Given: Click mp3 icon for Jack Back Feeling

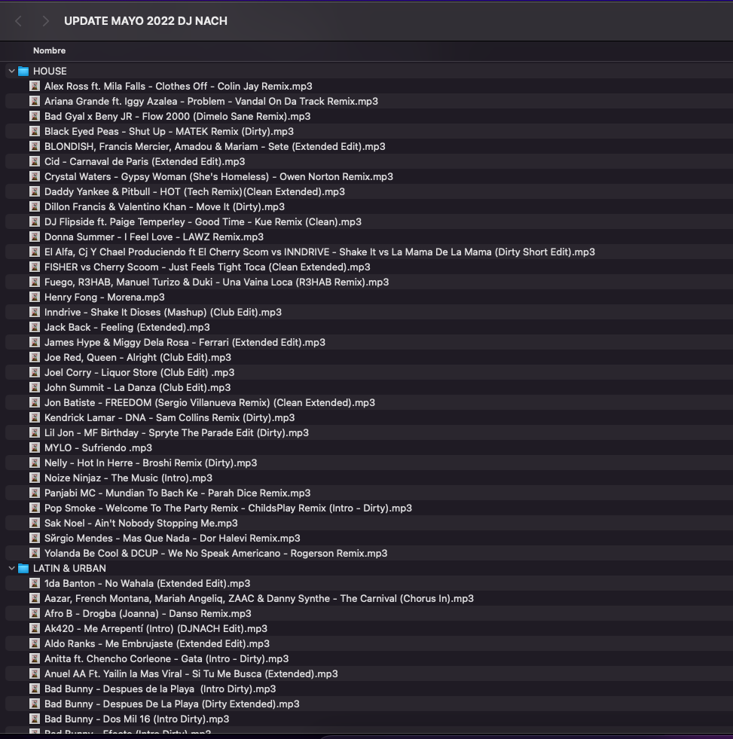Looking at the screenshot, I should tap(35, 328).
